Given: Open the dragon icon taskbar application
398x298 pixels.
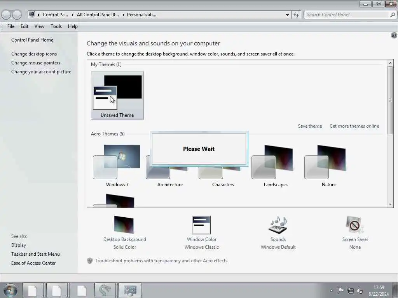Looking at the screenshot, I should pyautogui.click(x=105, y=290).
